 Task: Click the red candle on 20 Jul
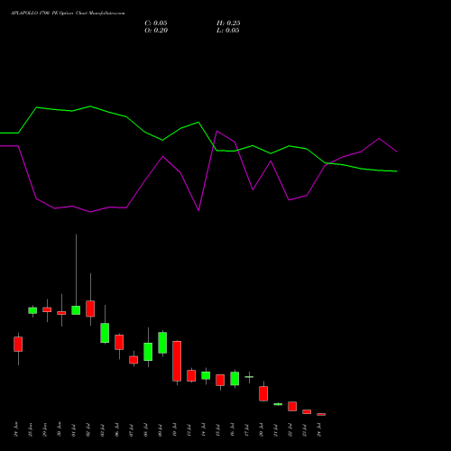click(x=263, y=393)
